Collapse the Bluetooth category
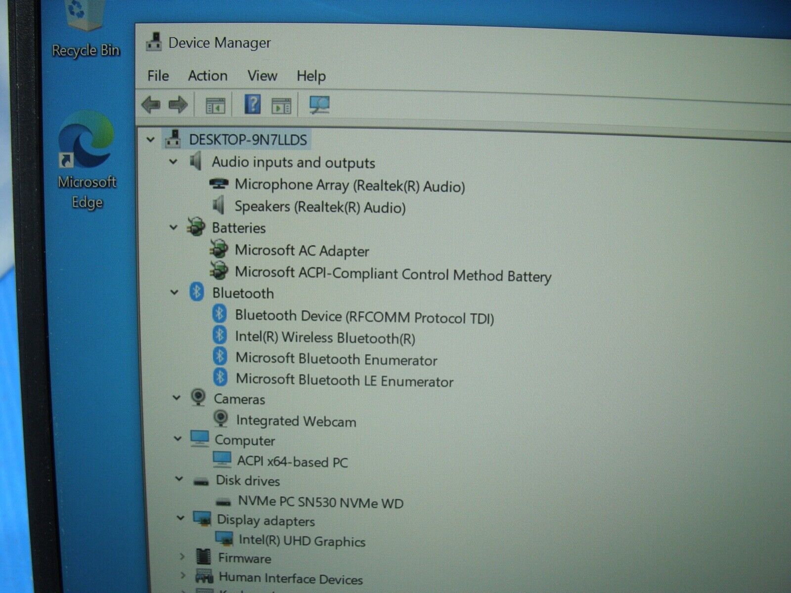This screenshot has height=593, width=791. click(175, 293)
